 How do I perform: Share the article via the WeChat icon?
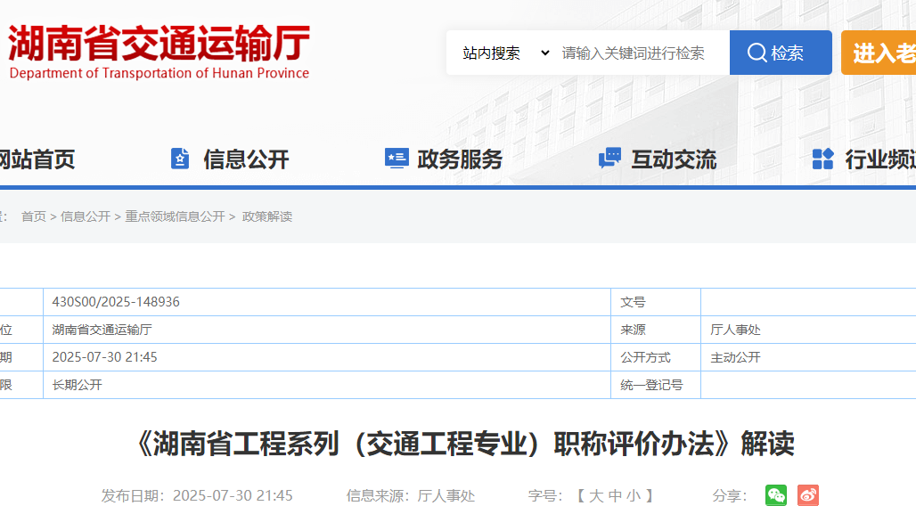click(x=775, y=494)
